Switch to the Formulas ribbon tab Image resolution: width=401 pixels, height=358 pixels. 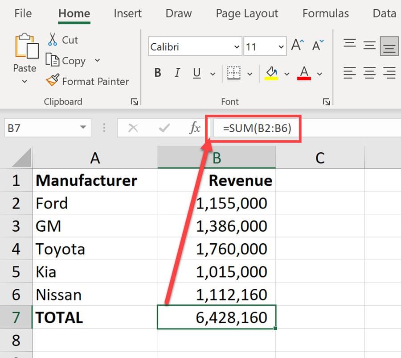pos(325,13)
